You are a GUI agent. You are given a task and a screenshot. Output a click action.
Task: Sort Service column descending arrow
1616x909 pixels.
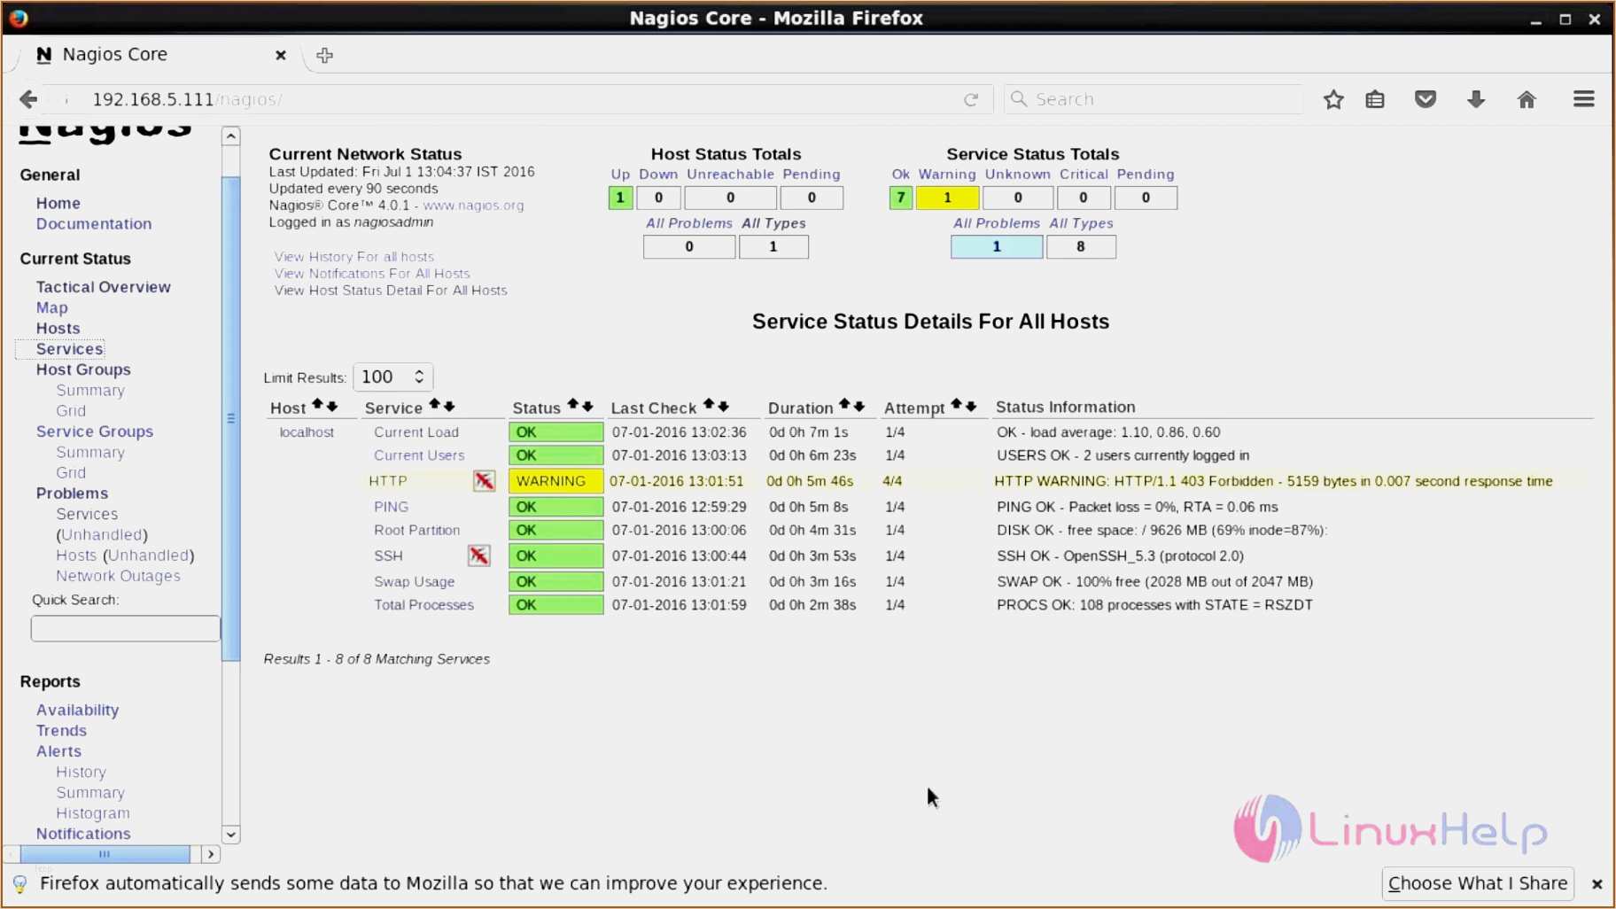[x=449, y=406]
